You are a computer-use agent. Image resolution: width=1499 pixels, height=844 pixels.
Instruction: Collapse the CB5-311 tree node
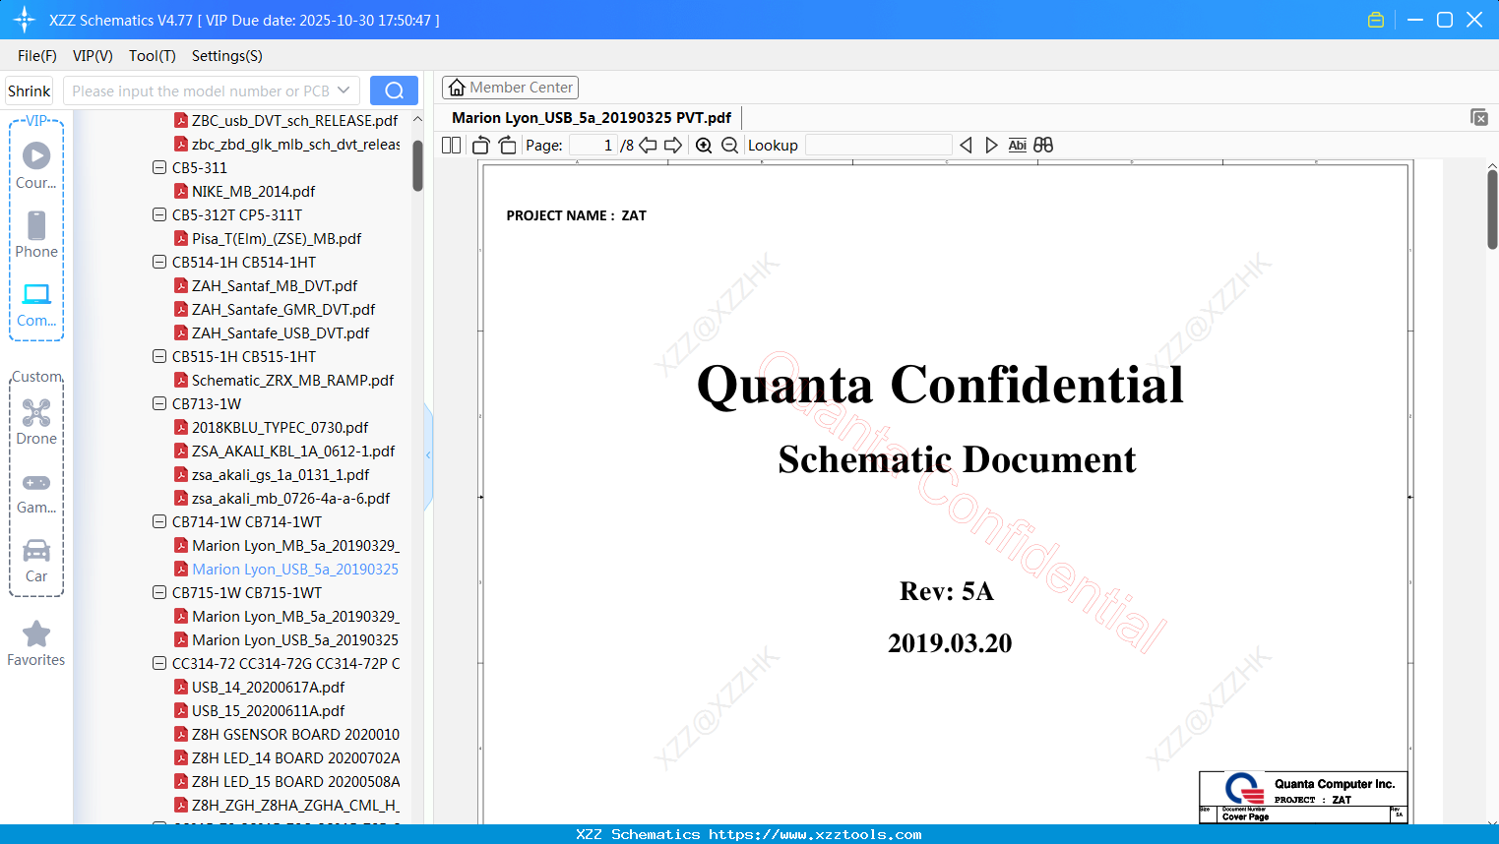pyautogui.click(x=159, y=167)
